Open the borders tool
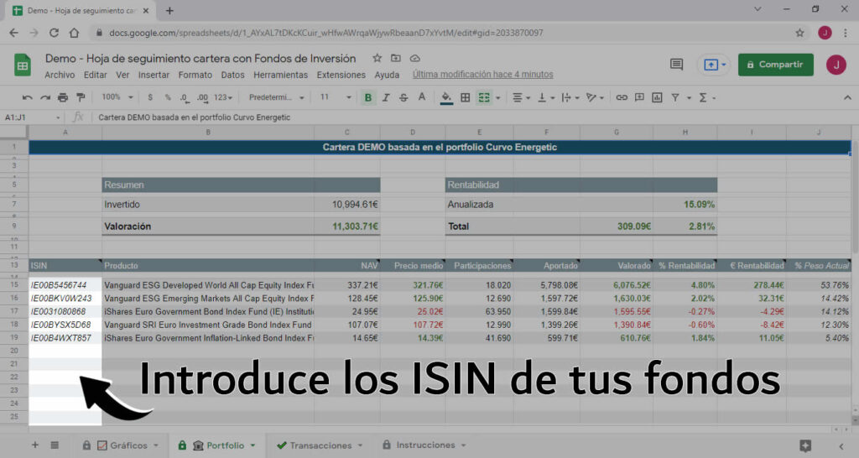 (x=465, y=97)
